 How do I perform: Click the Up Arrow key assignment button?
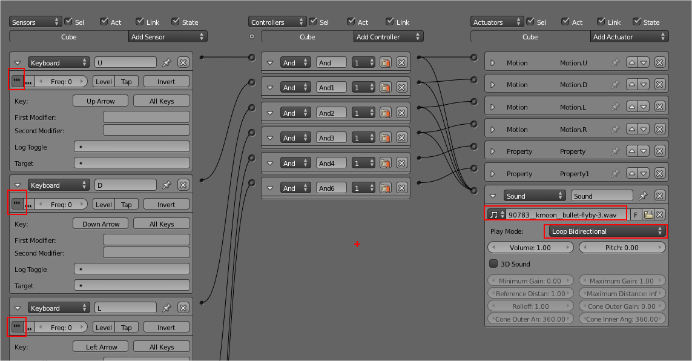click(101, 101)
